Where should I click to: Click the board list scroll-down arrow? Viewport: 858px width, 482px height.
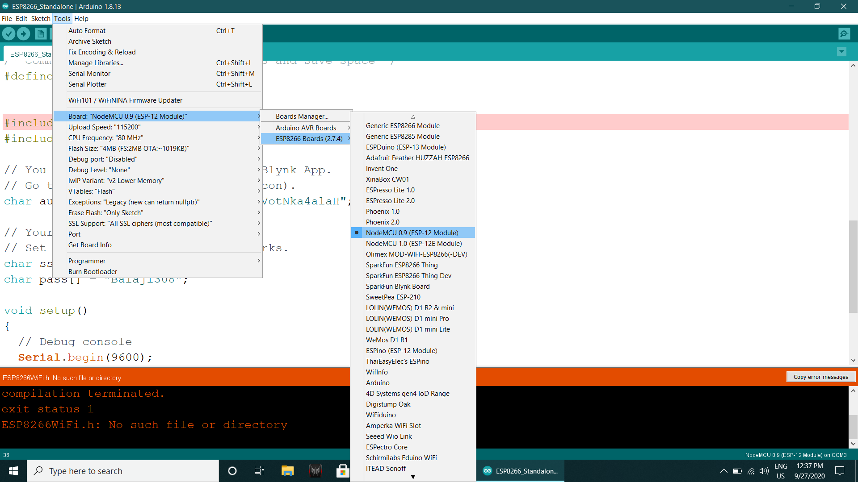pyautogui.click(x=413, y=477)
